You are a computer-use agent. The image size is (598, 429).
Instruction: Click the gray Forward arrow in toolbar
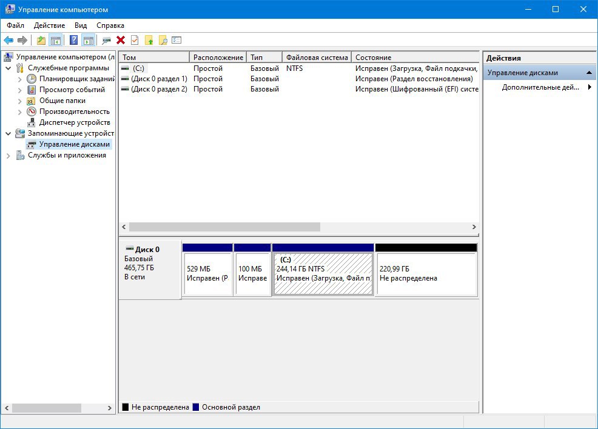pyautogui.click(x=22, y=40)
